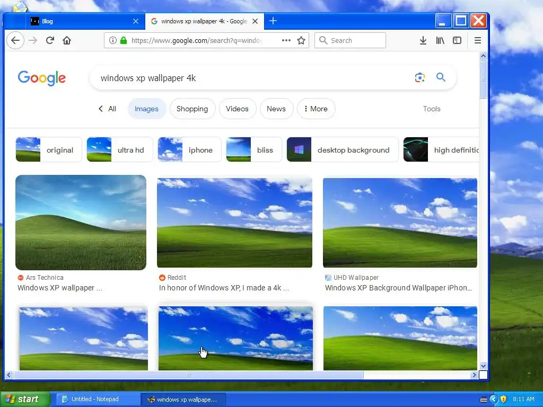Switch to Videos results

tap(237, 109)
